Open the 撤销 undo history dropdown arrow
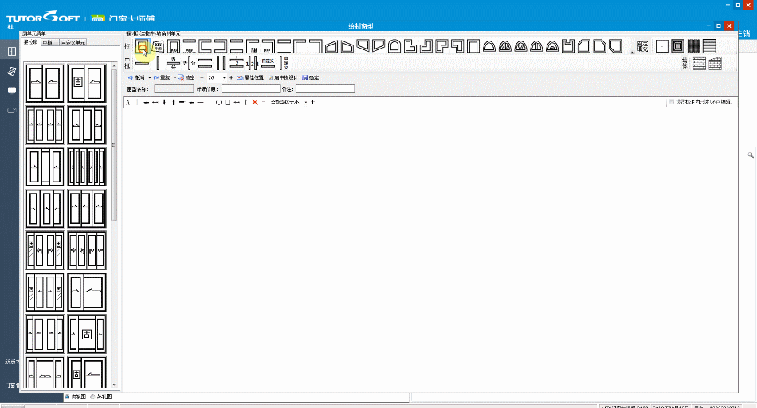 click(x=149, y=78)
